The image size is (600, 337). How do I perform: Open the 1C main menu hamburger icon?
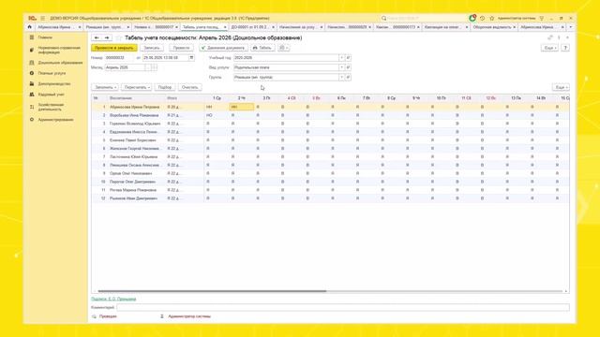click(x=42, y=19)
